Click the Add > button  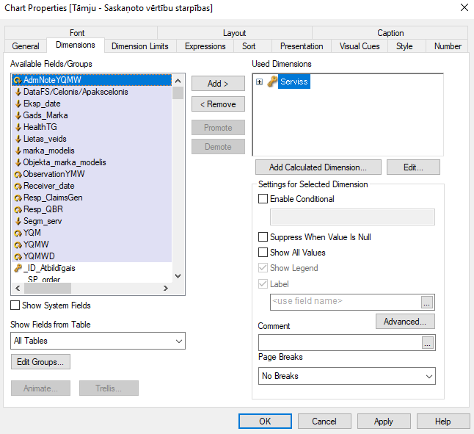[x=218, y=84]
